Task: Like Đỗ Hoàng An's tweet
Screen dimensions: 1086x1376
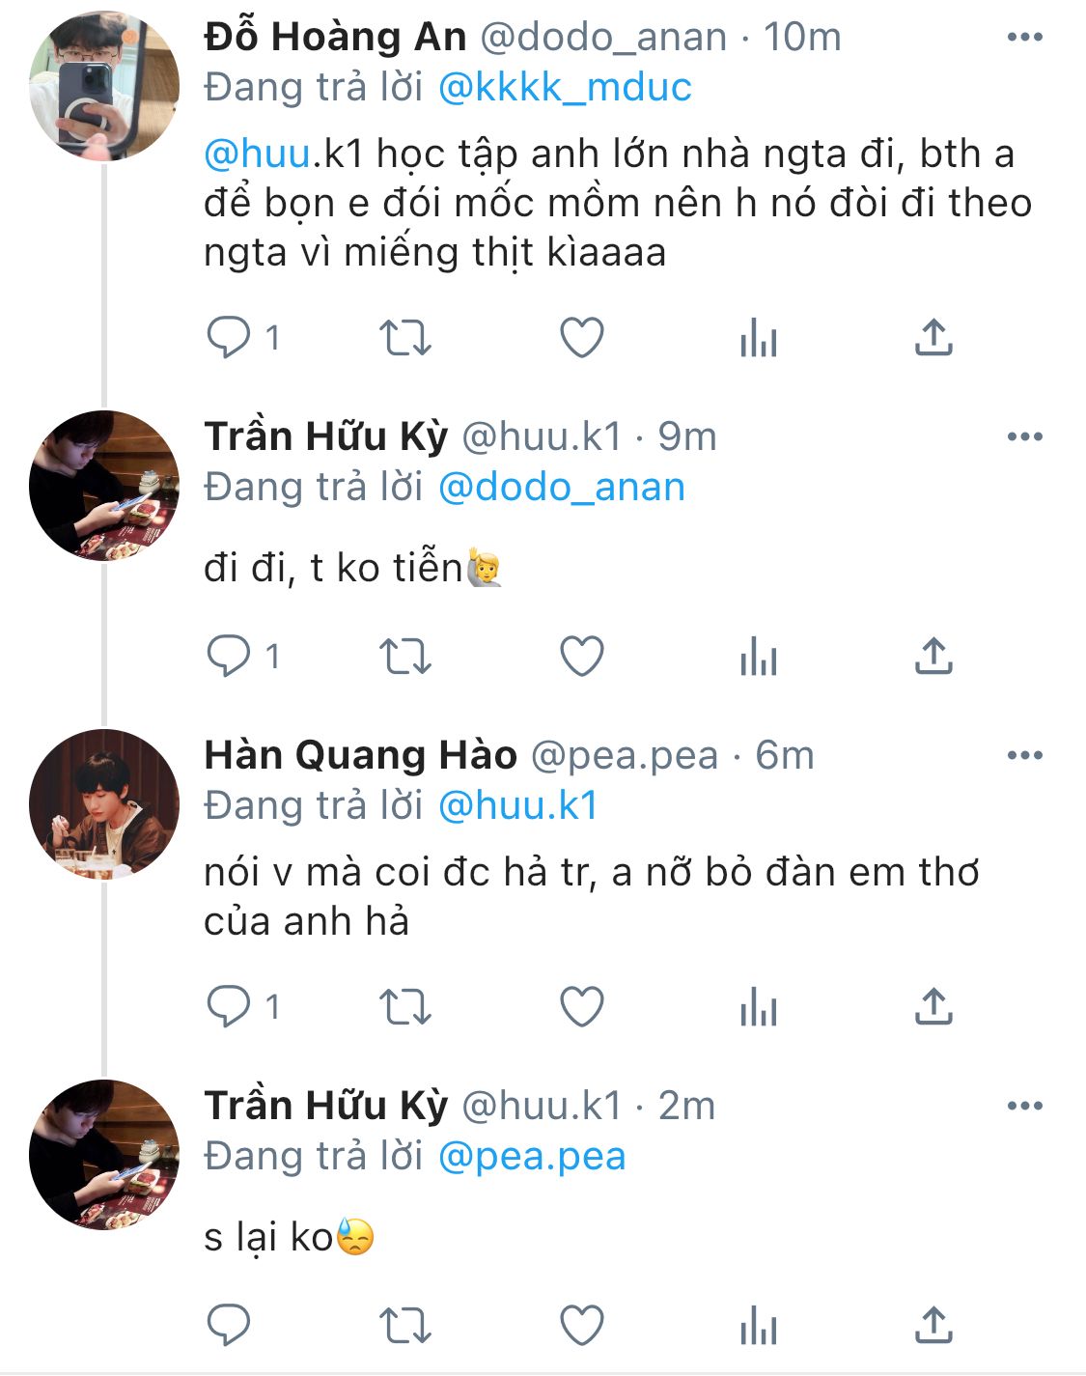Action: (582, 338)
